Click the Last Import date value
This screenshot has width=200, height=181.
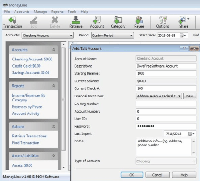[174, 134]
